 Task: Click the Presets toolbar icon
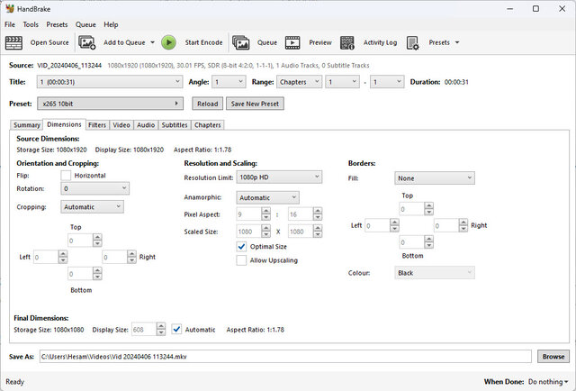pos(413,42)
